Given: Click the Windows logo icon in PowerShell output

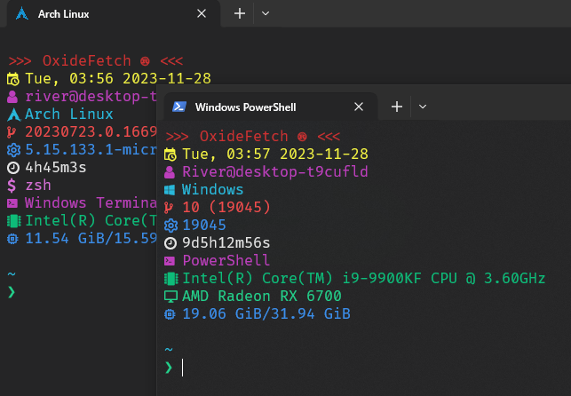Looking at the screenshot, I should [x=171, y=190].
